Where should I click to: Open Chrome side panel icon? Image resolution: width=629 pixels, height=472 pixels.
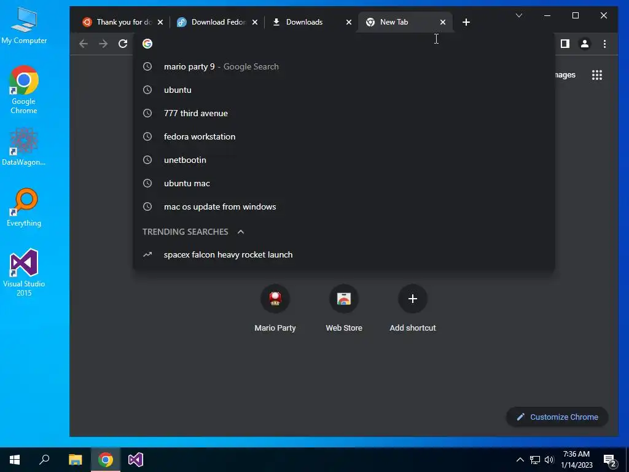(565, 44)
